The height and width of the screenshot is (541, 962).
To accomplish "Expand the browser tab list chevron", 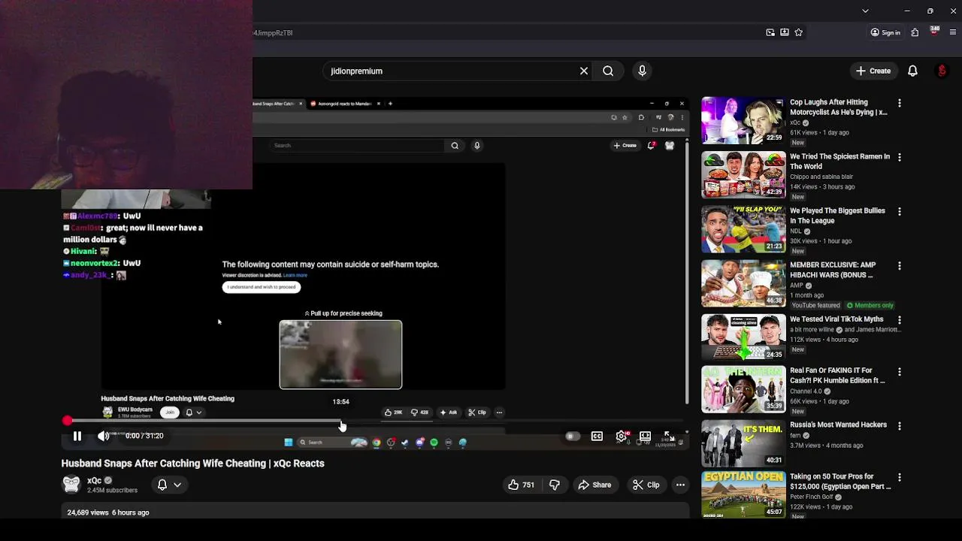I will [x=865, y=11].
